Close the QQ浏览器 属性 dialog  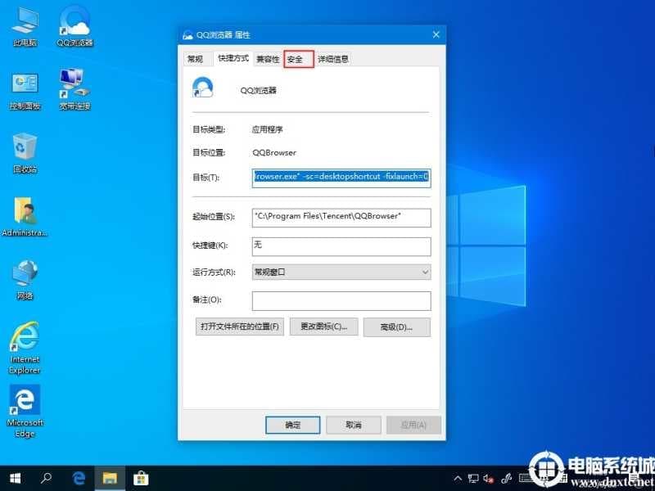point(436,34)
